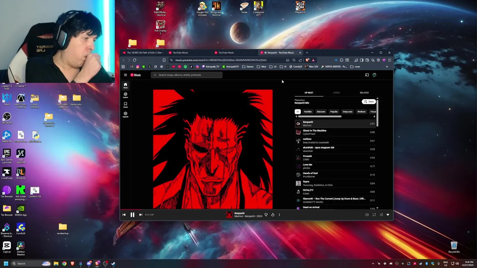Open File Explorer from the taskbar

56,264
